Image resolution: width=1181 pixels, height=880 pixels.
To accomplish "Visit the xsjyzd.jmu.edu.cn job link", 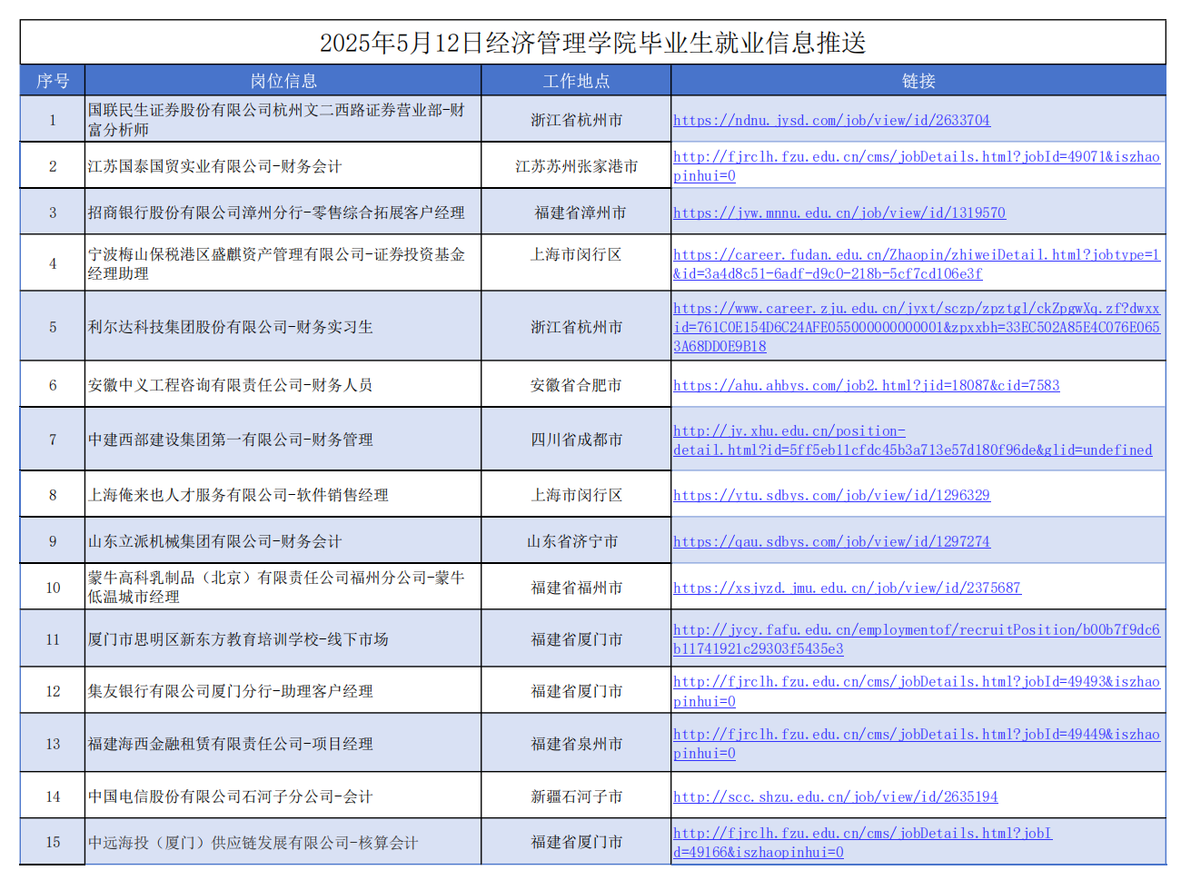I will coord(847,588).
